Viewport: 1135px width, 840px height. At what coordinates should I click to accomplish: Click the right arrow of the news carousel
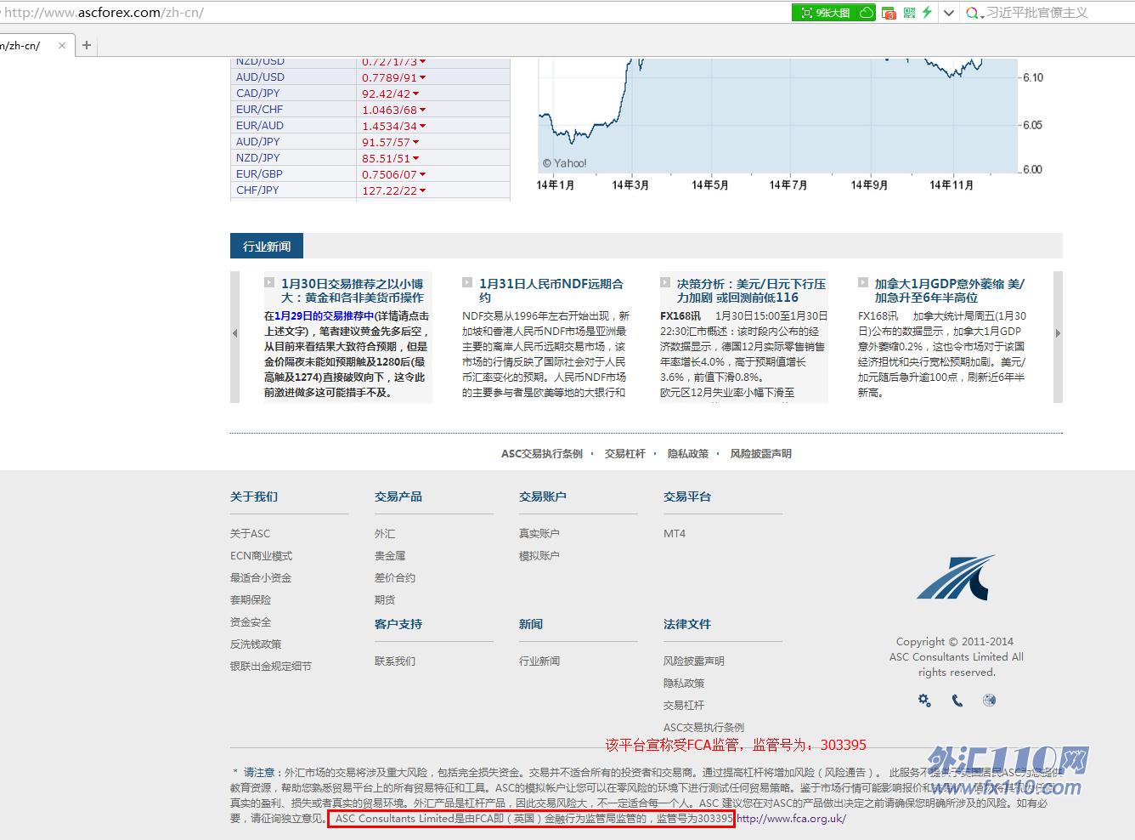tap(1058, 333)
